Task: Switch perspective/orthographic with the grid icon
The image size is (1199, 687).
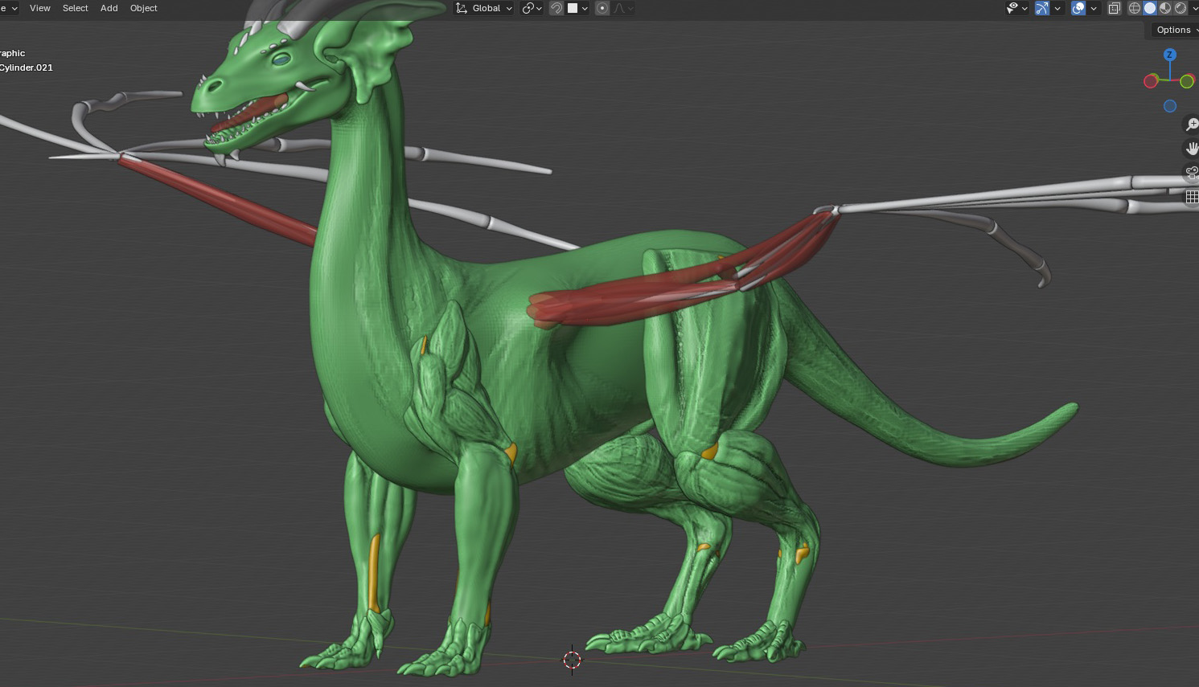Action: [x=1191, y=197]
